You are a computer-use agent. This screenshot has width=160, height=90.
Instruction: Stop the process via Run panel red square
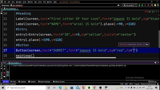coord(4,73)
